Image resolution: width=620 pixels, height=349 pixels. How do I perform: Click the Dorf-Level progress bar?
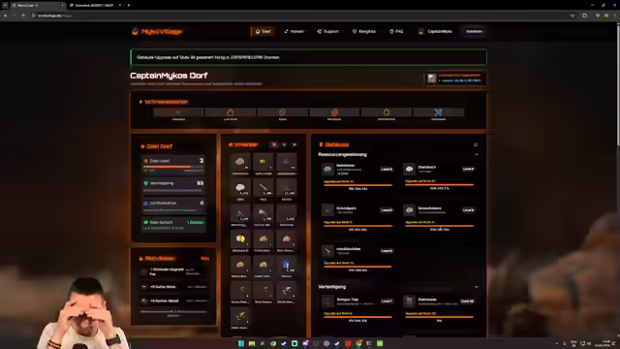tap(173, 167)
